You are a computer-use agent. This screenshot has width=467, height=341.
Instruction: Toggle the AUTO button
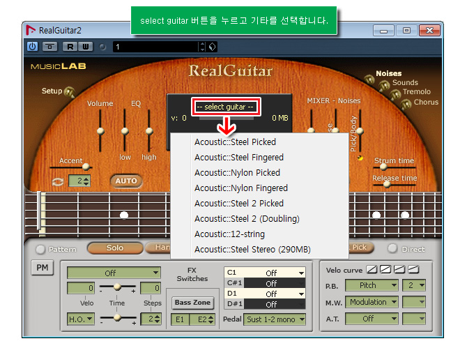click(x=126, y=181)
